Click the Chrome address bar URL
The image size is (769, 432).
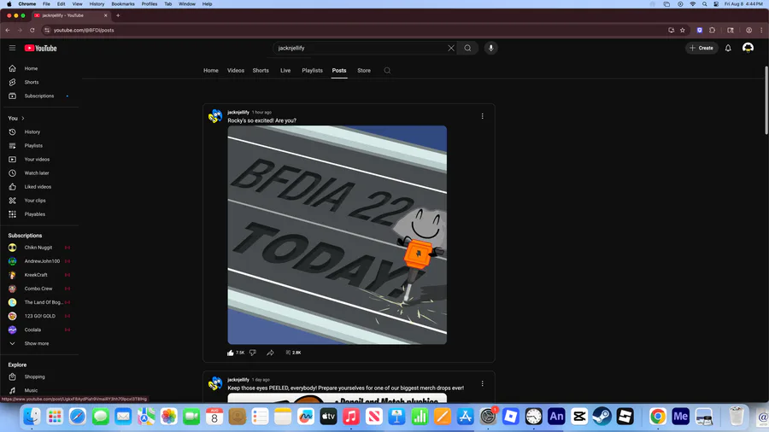pyautogui.click(x=84, y=31)
